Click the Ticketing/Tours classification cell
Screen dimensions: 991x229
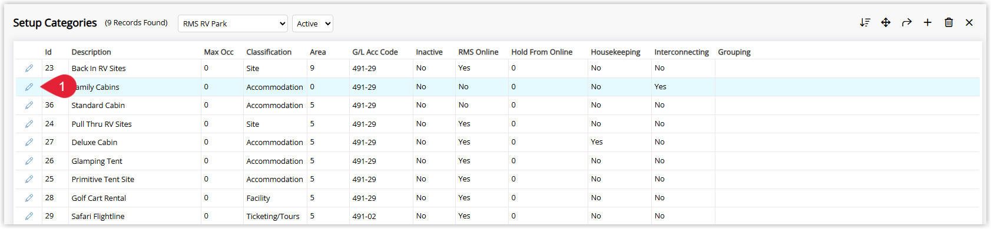pos(273,216)
